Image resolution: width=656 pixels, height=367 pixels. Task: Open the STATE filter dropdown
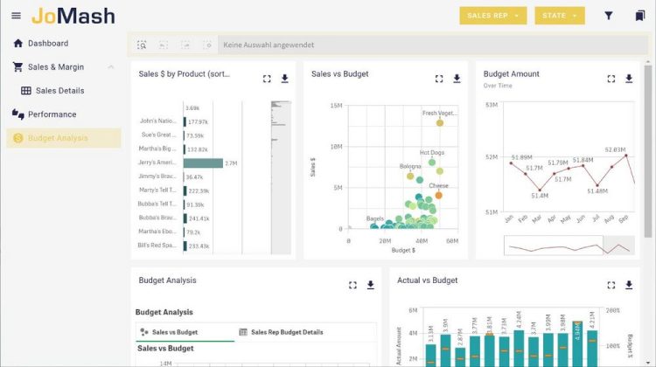[560, 16]
